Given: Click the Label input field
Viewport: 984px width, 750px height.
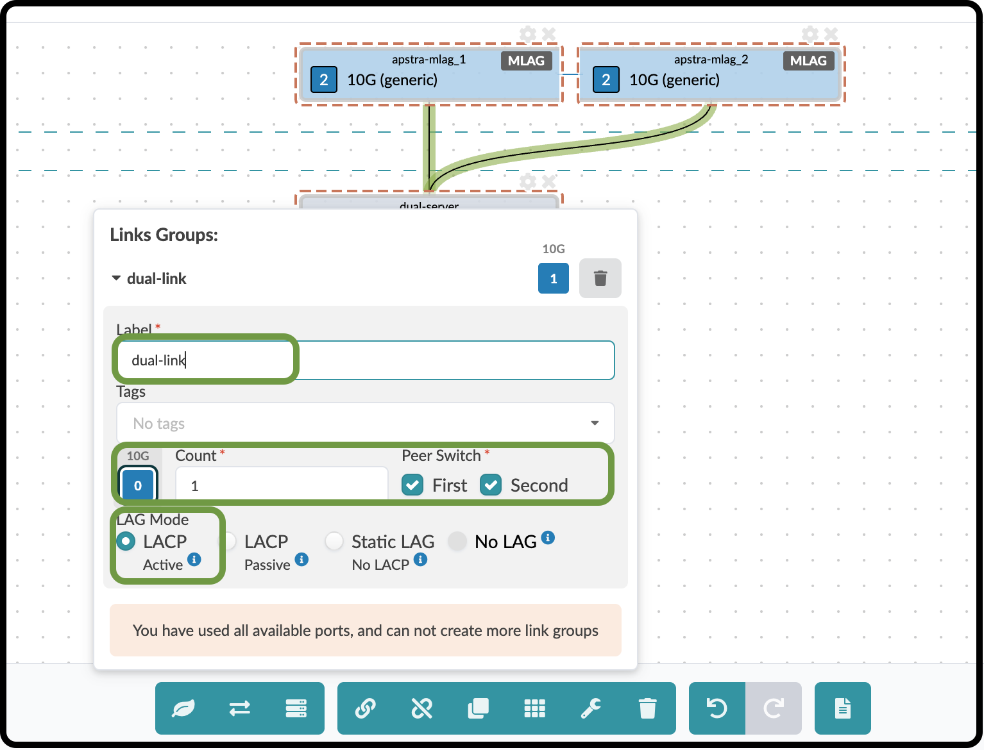Looking at the screenshot, I should [x=366, y=360].
